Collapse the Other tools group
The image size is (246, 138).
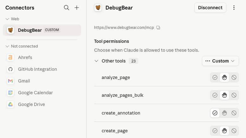pyautogui.click(x=96, y=61)
